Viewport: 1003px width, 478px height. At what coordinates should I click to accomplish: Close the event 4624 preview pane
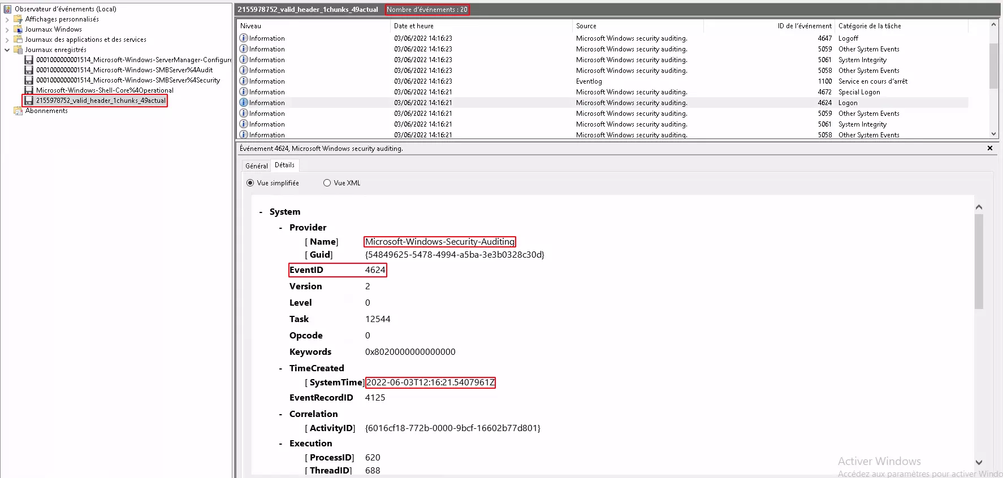click(989, 148)
